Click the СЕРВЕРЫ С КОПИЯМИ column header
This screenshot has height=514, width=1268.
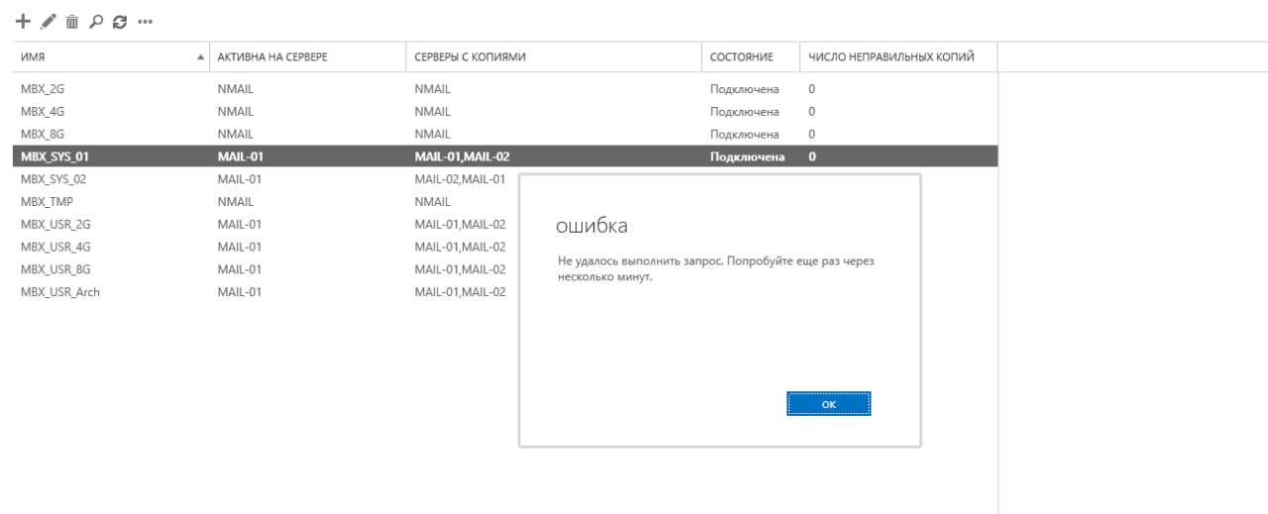pos(554,57)
